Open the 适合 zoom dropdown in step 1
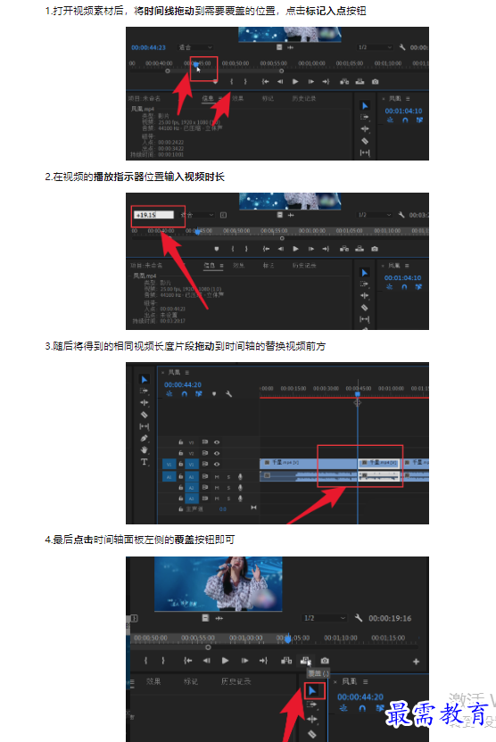Screen dimensions: 496x742 click(195, 47)
